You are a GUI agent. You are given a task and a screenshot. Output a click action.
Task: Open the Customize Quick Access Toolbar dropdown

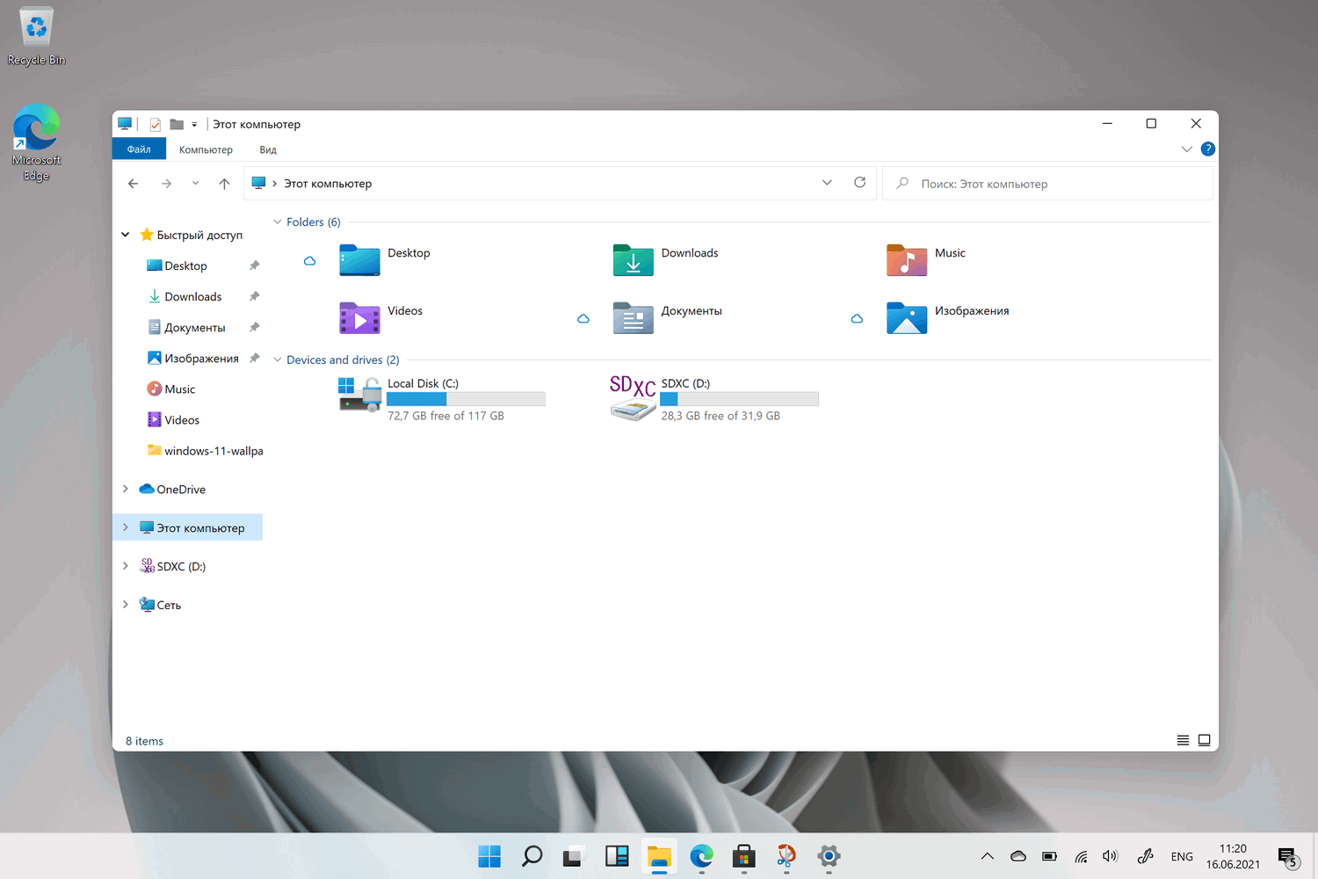[x=194, y=125]
